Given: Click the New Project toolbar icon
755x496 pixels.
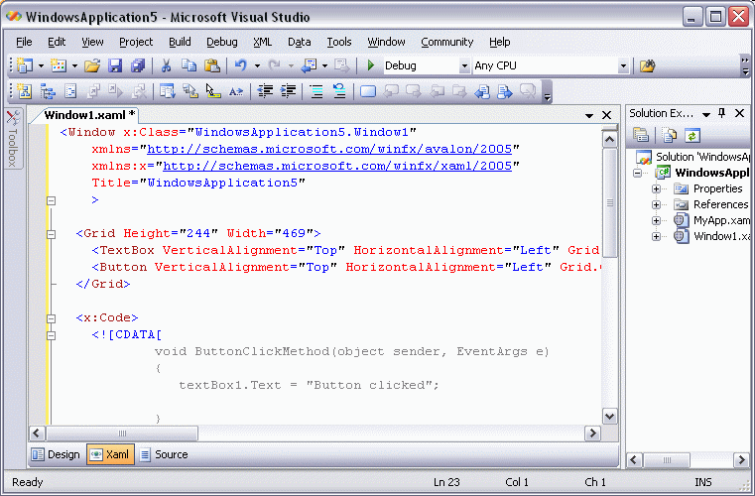Looking at the screenshot, I should (x=24, y=65).
